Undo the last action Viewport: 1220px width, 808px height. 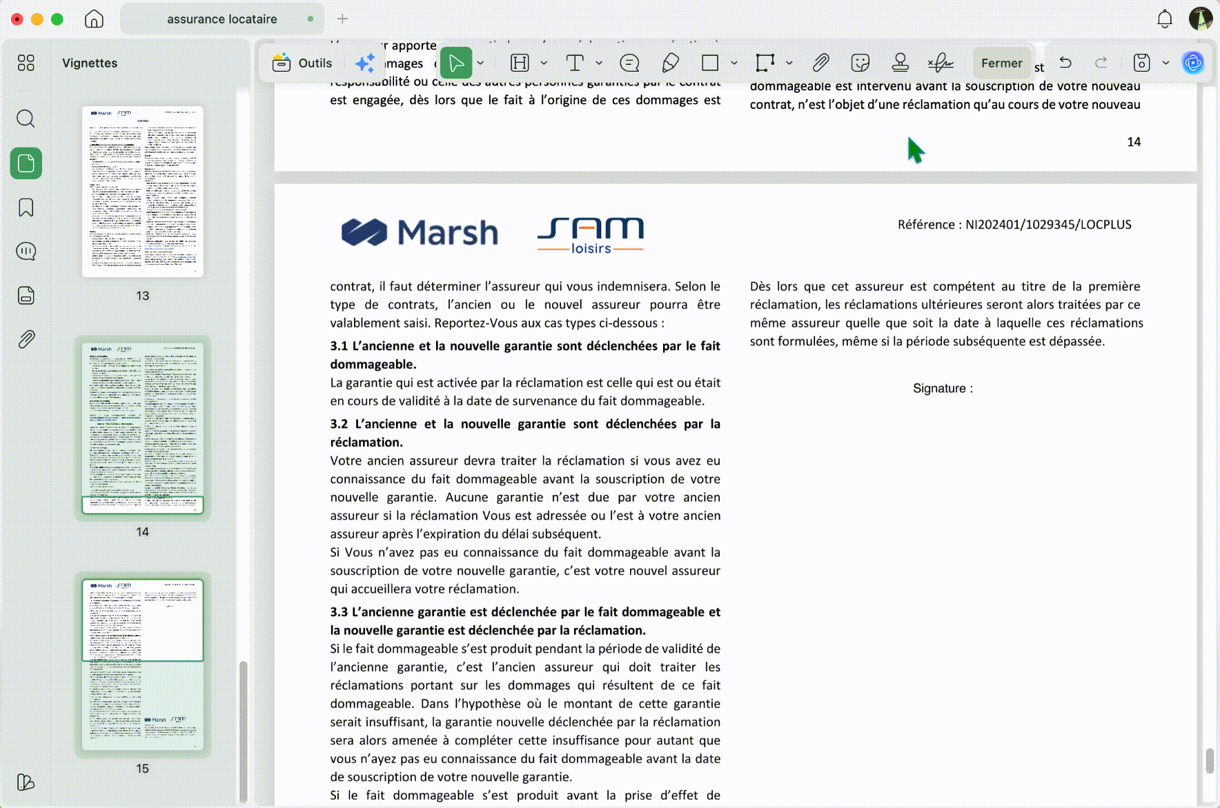pyautogui.click(x=1065, y=63)
